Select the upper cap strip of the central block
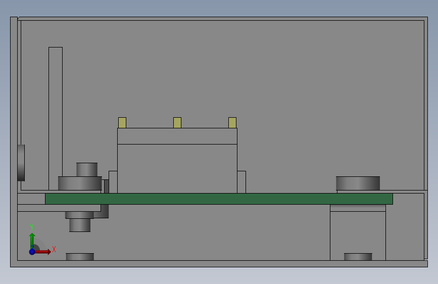 point(177,136)
